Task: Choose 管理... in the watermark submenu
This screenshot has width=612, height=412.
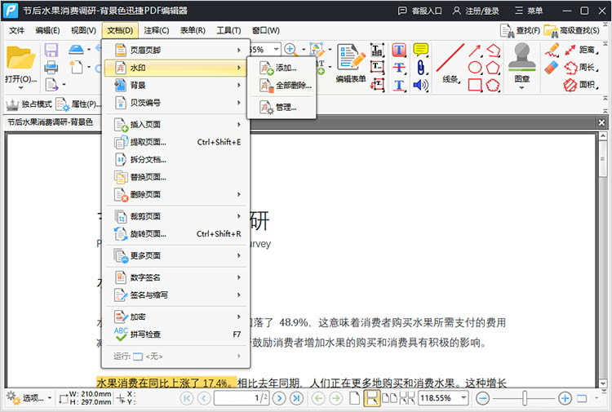Action: tap(282, 108)
